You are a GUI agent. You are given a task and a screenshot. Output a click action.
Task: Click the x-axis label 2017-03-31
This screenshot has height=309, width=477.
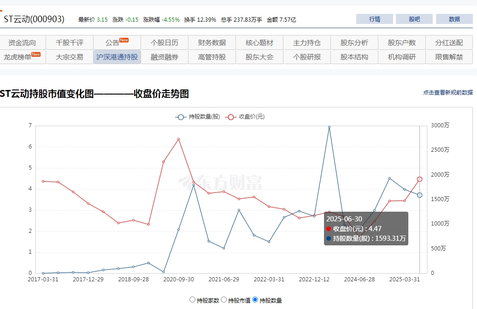tap(43, 279)
